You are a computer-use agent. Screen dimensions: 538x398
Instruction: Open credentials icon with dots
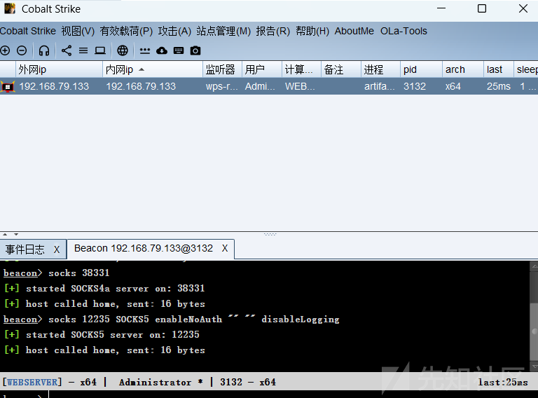(x=145, y=50)
